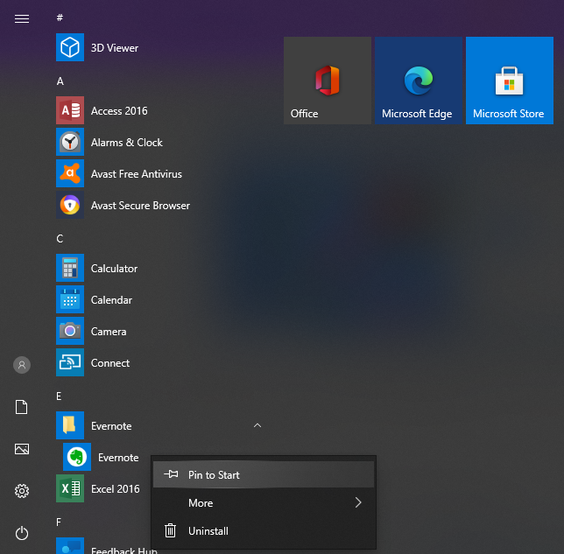The image size is (564, 554).
Task: Click the Evernote folder icon
Action: coord(70,425)
